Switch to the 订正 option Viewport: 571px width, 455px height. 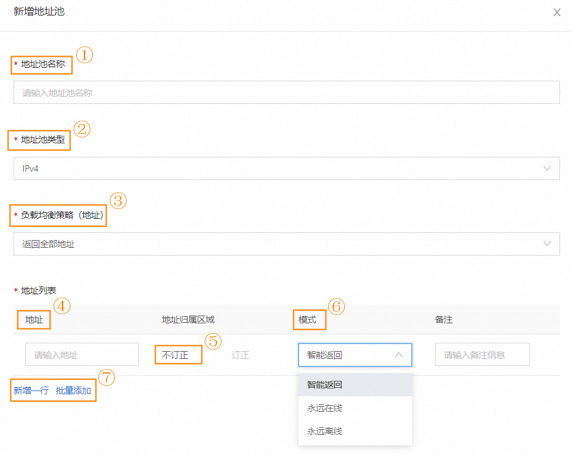click(240, 355)
